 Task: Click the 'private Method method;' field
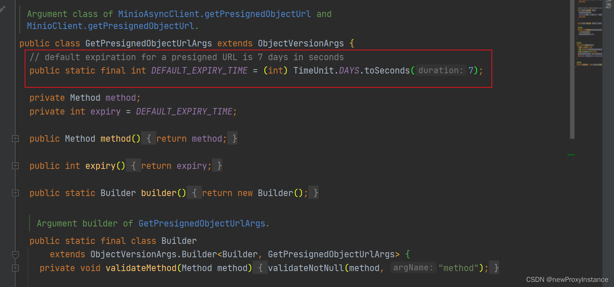point(85,98)
